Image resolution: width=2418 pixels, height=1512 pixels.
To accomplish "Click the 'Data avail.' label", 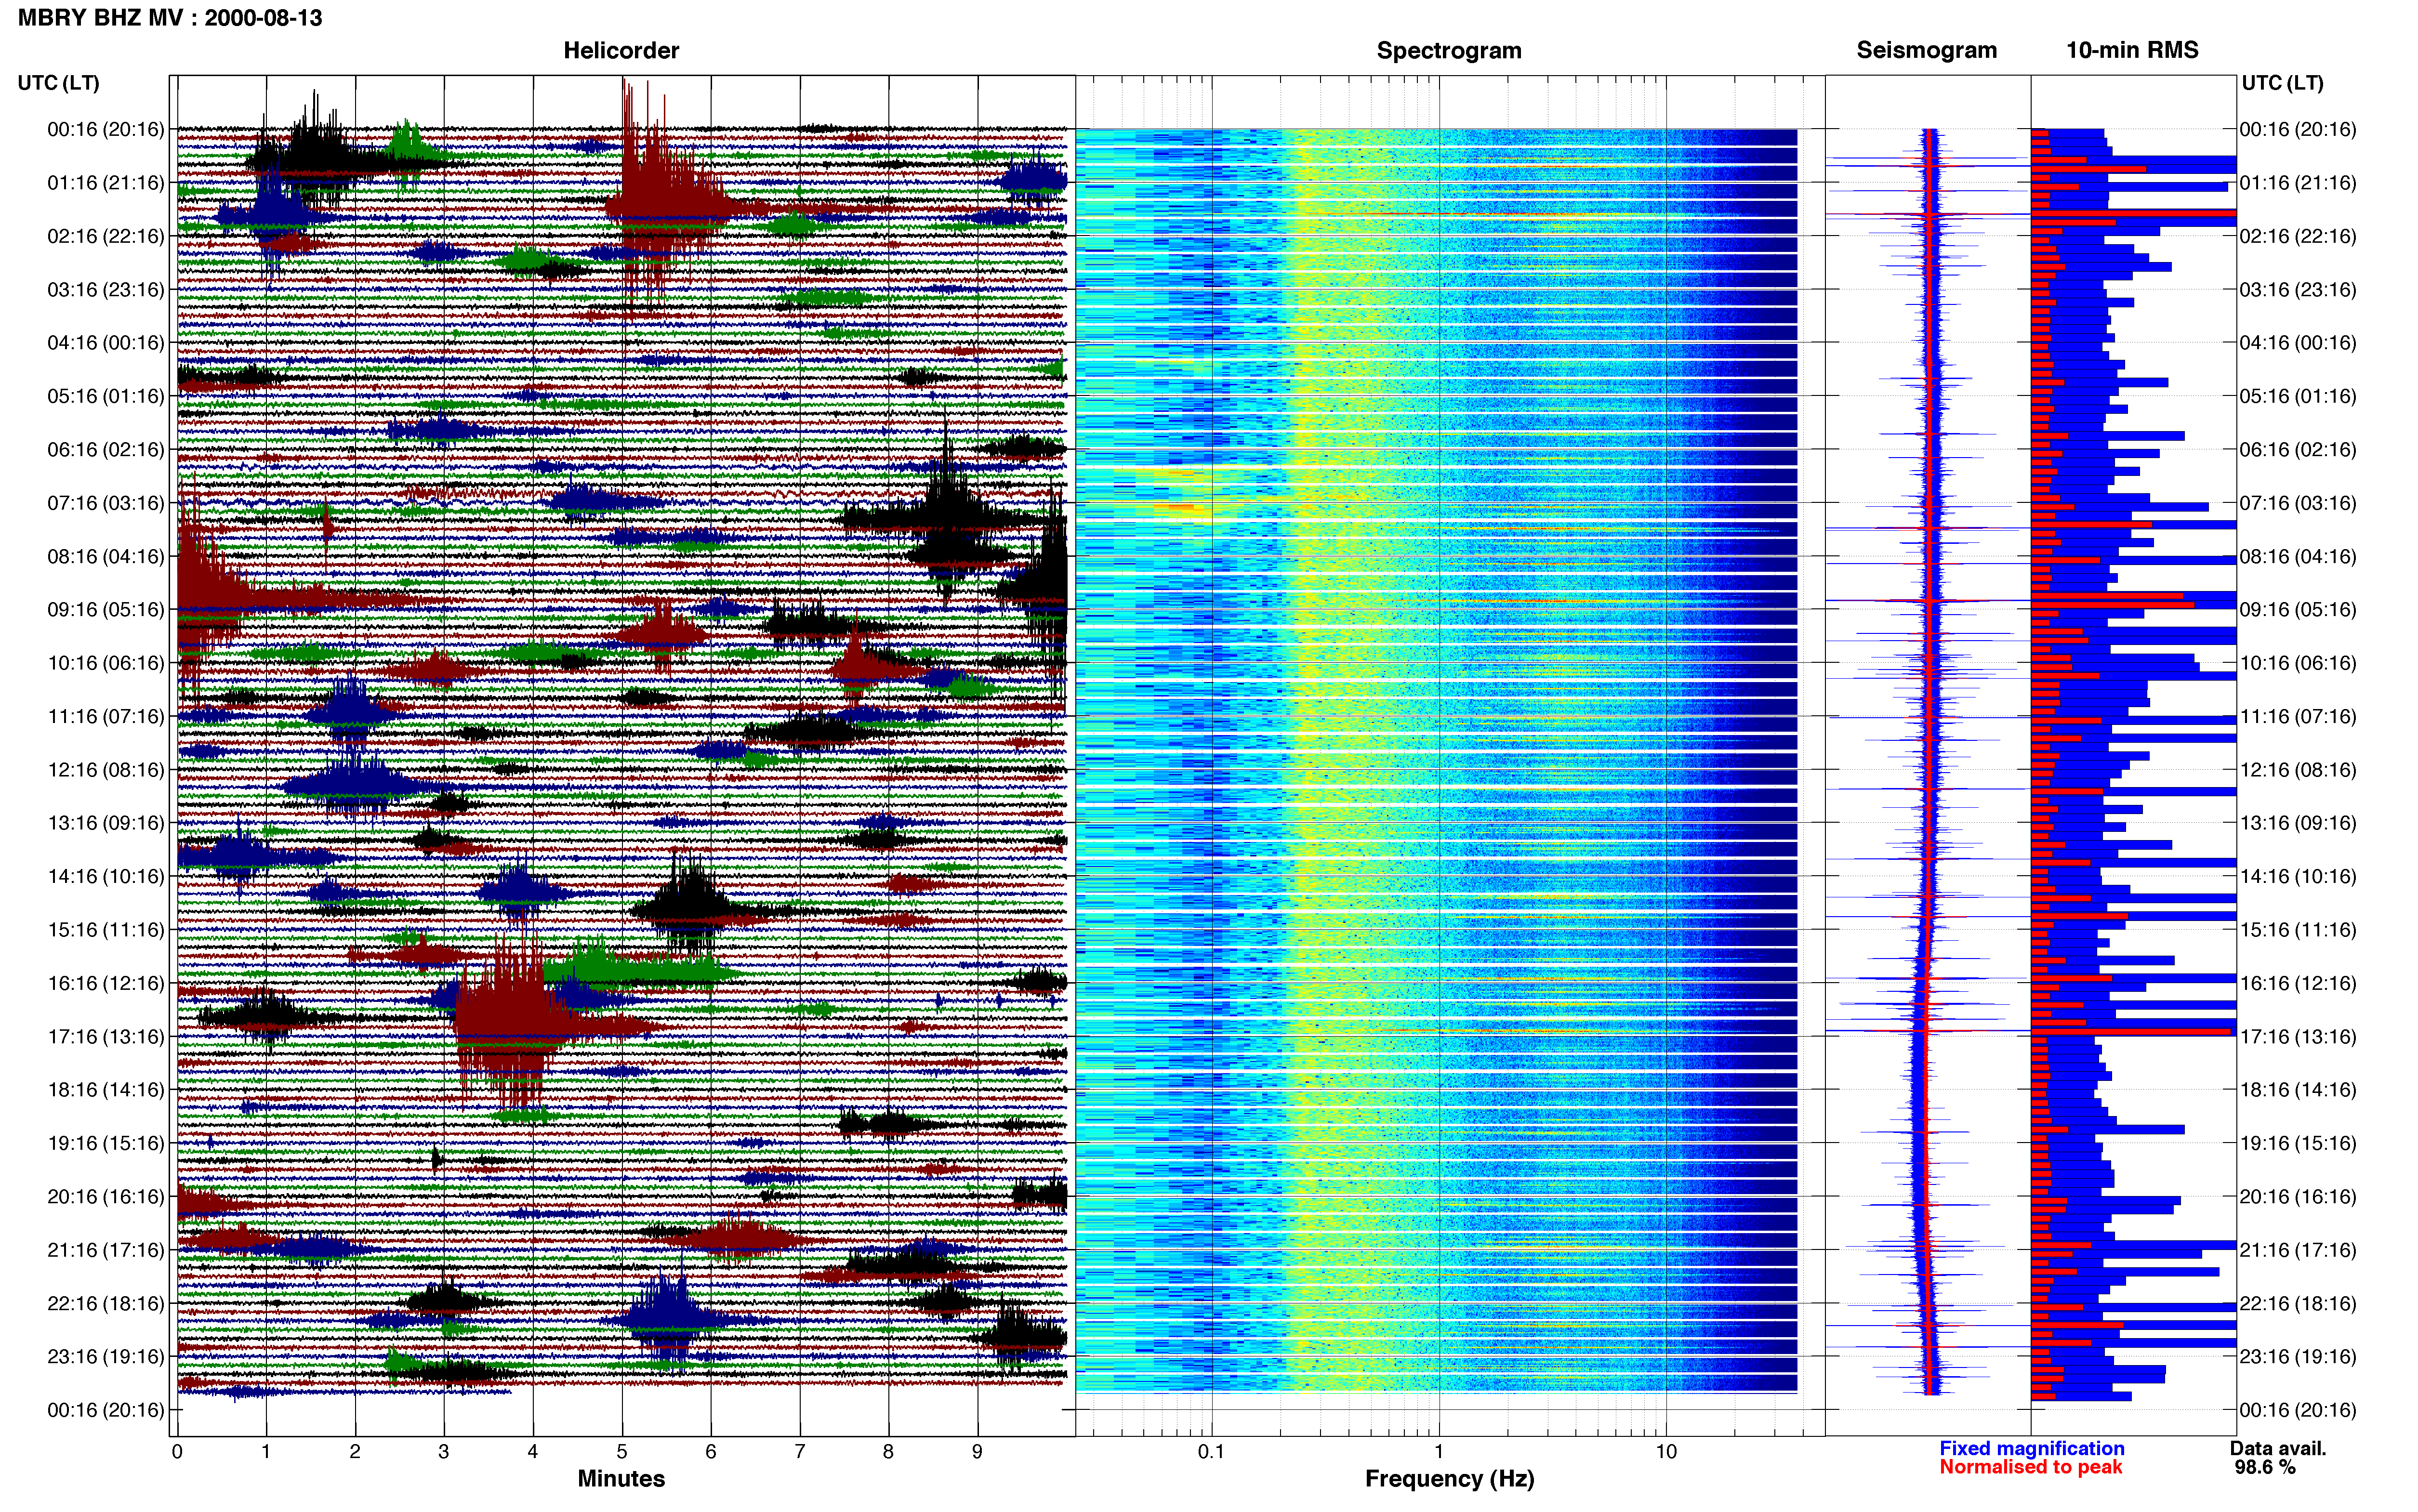I will coord(2278,1449).
